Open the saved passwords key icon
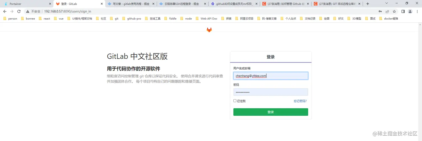This screenshot has width=422, height=141. pyautogui.click(x=380, y=11)
